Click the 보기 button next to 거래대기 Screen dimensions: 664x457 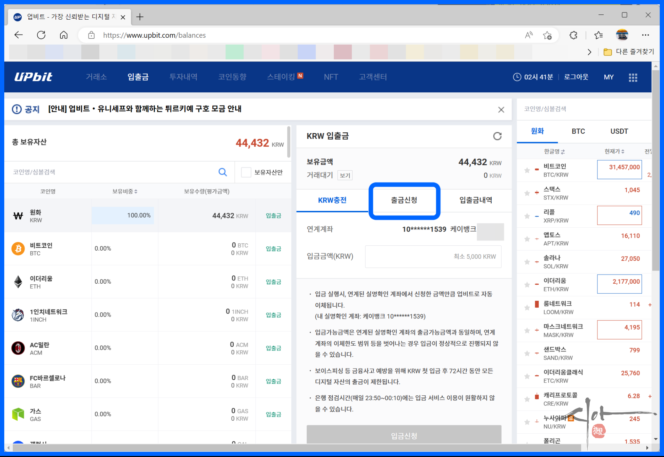point(345,176)
